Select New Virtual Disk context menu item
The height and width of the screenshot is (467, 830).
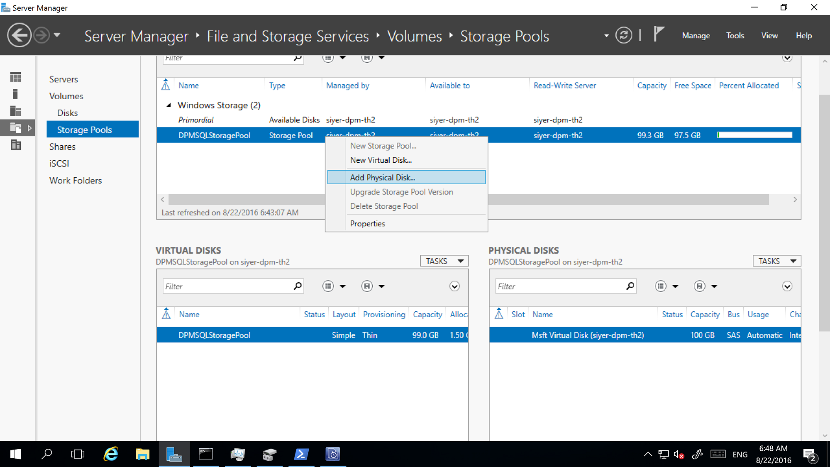[381, 160]
